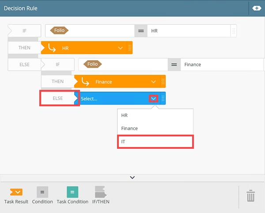Click the HR condition value field

189,31
